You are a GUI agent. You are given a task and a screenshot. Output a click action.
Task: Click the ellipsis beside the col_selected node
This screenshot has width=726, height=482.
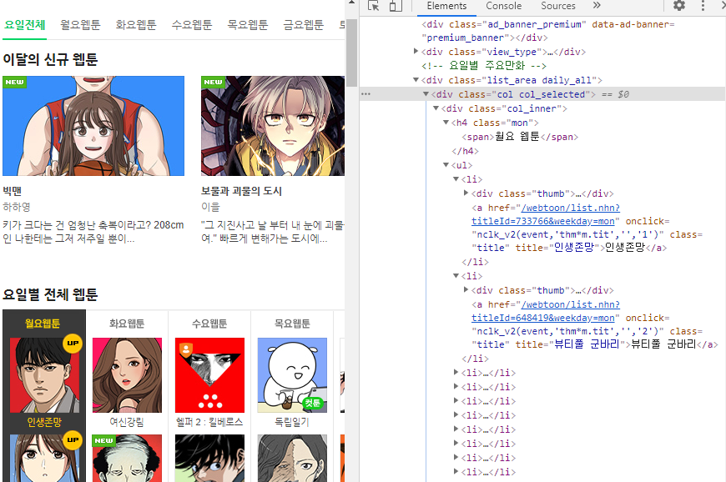click(x=366, y=94)
